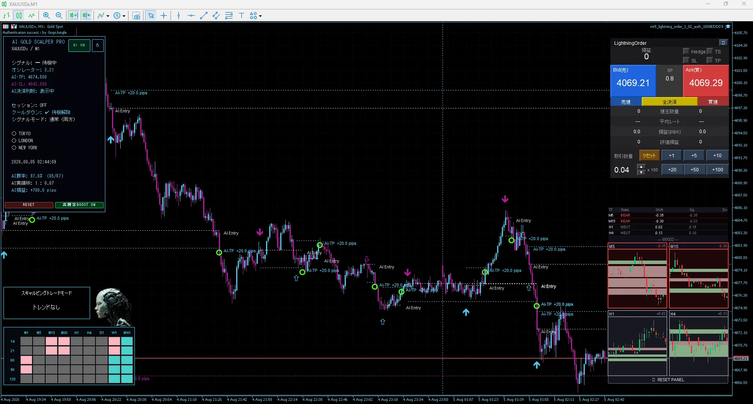Click the blue Bid sell price panel
753x404 pixels.
(x=633, y=81)
